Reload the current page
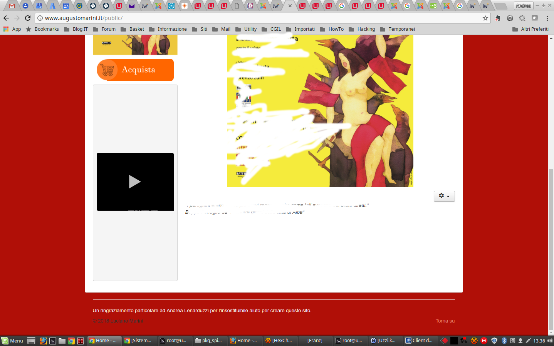The image size is (554, 346). [x=28, y=18]
